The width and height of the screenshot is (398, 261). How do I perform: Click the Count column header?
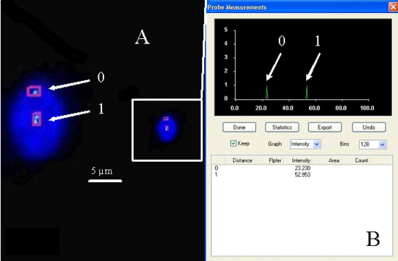click(x=361, y=161)
